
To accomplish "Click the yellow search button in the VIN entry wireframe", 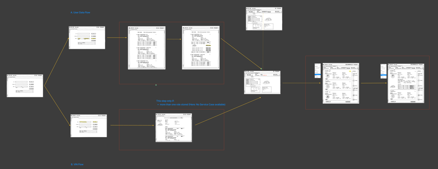I will click(x=95, y=122).
